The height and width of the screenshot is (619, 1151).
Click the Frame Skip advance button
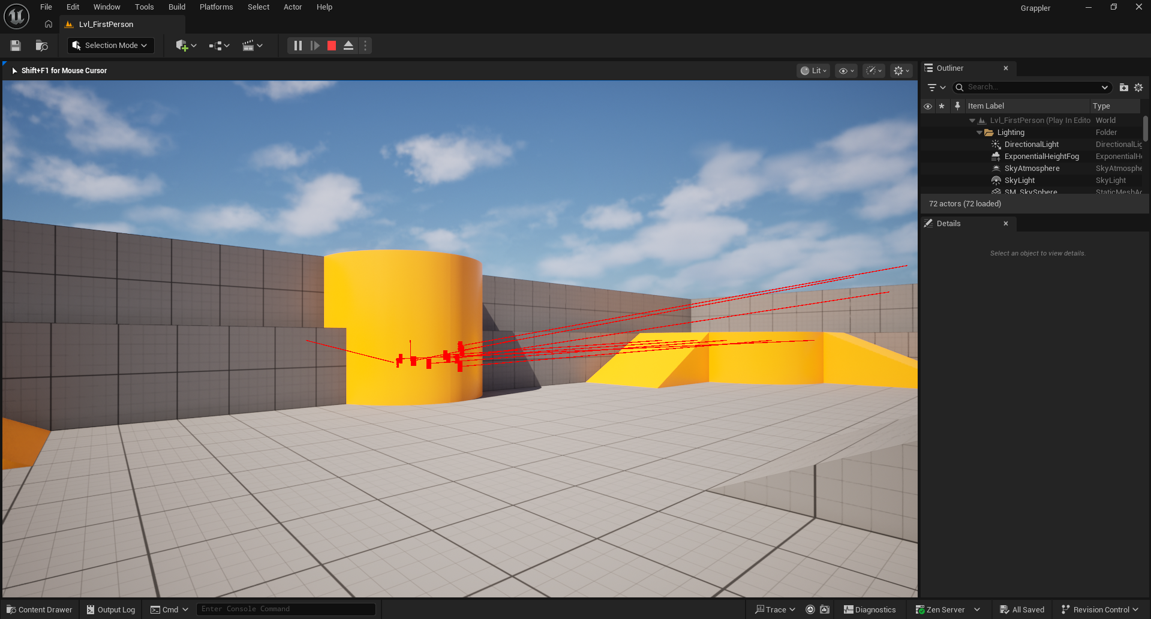(315, 46)
